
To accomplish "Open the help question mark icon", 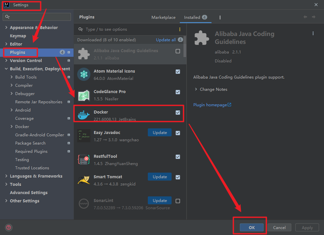I will click(x=9, y=227).
